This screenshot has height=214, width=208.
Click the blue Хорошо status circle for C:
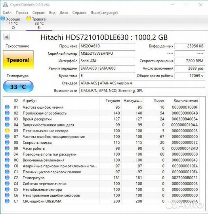[x=3, y=19]
